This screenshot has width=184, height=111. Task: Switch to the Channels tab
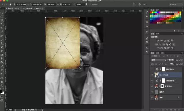[x=158, y=53]
